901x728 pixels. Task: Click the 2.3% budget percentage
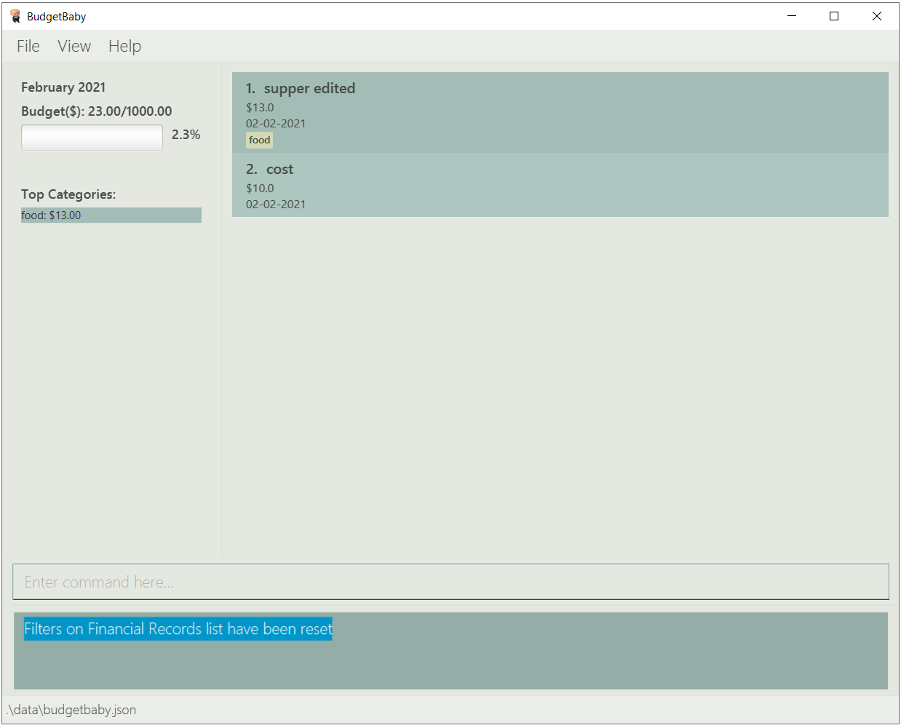tap(186, 135)
